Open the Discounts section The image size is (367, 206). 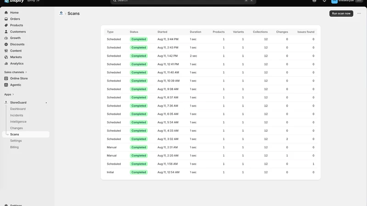(17, 44)
